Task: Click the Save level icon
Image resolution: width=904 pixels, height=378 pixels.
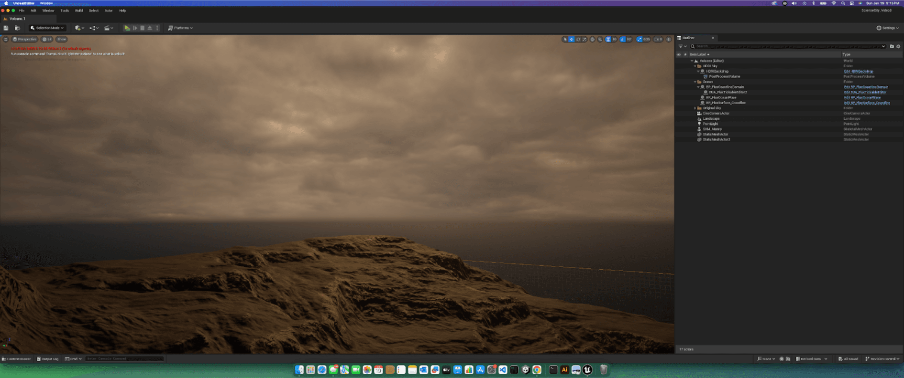Action: [x=6, y=28]
